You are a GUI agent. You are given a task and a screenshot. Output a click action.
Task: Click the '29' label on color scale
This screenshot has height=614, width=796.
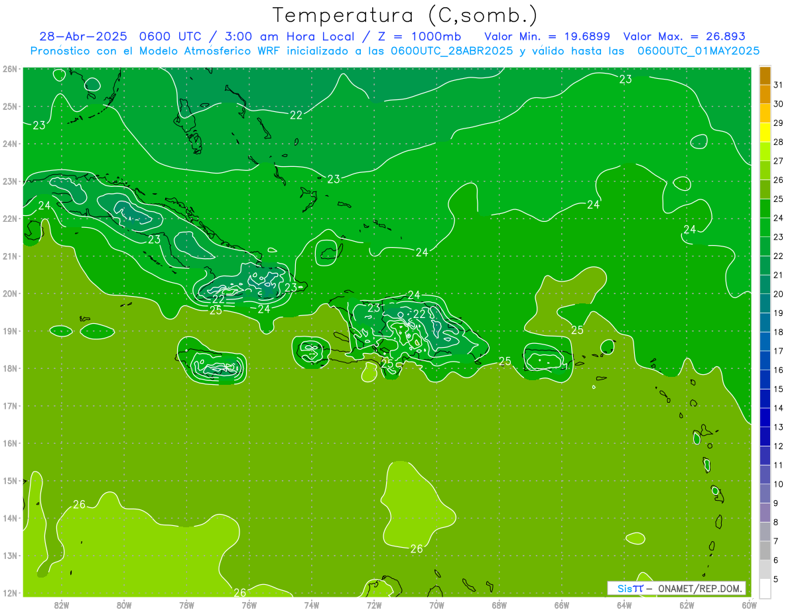coord(778,123)
